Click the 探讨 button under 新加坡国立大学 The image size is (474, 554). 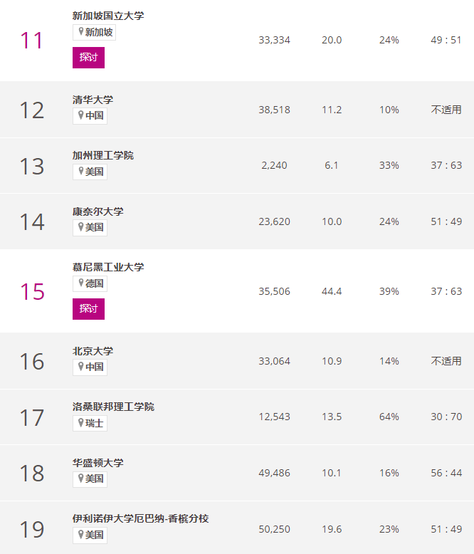[88, 57]
